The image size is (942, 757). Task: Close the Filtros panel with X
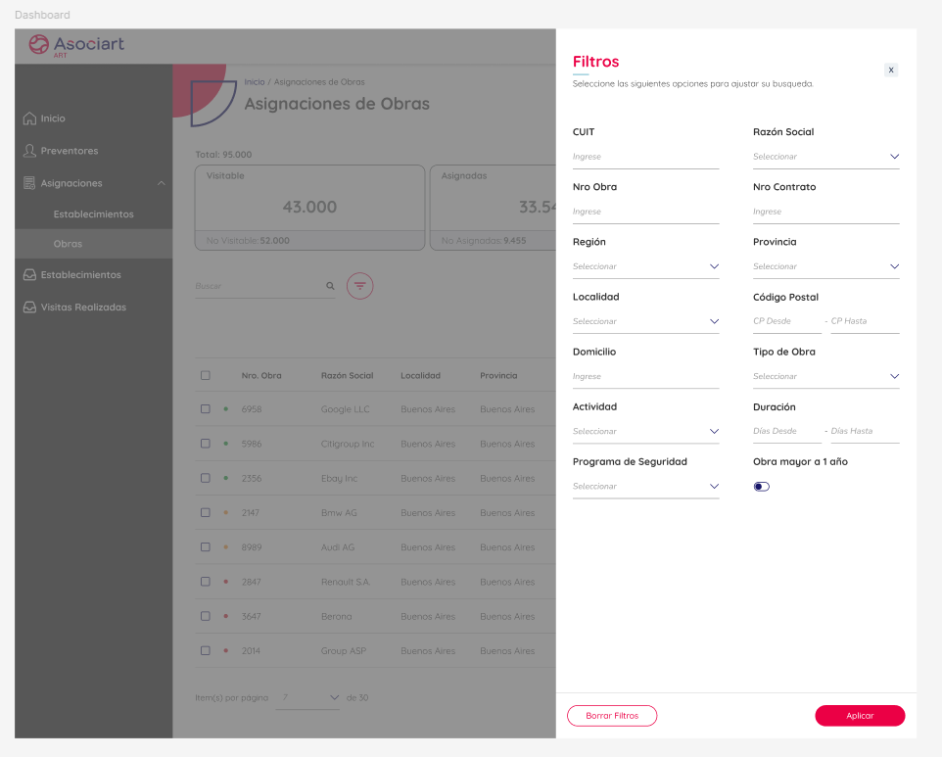[890, 70]
